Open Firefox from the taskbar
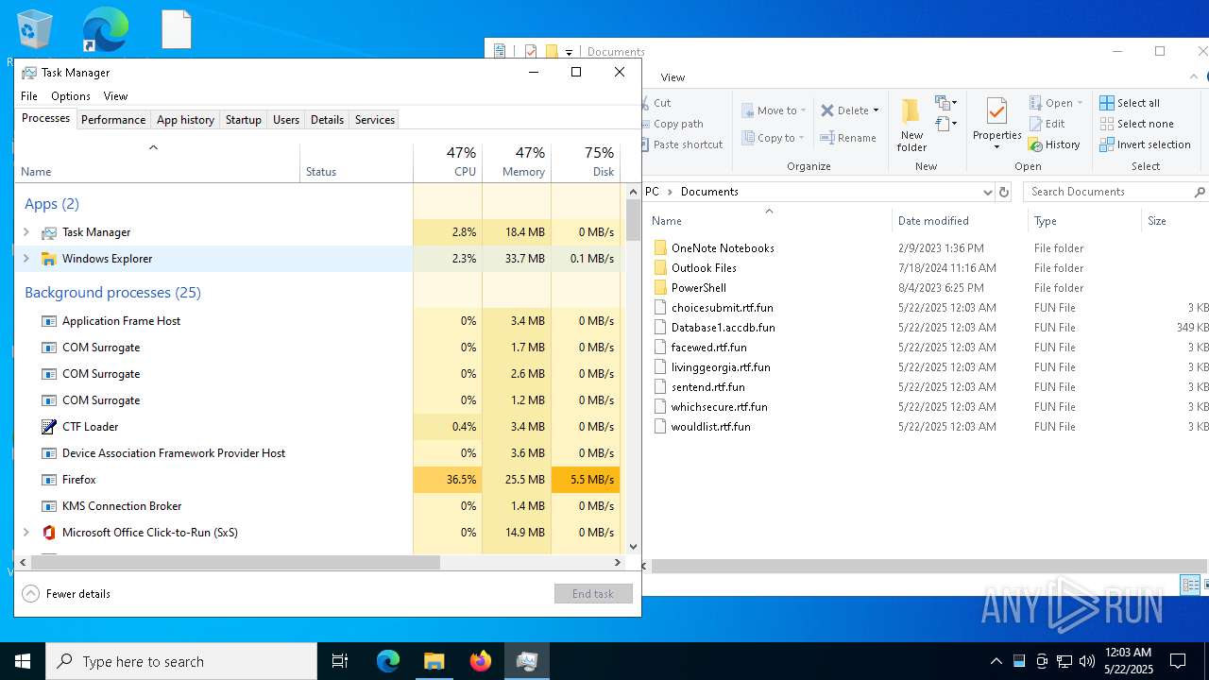1209x680 pixels. click(x=481, y=661)
